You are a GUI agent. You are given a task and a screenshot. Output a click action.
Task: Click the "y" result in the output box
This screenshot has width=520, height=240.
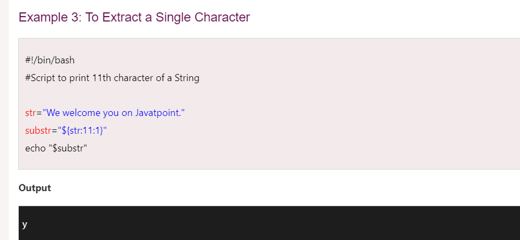24,225
